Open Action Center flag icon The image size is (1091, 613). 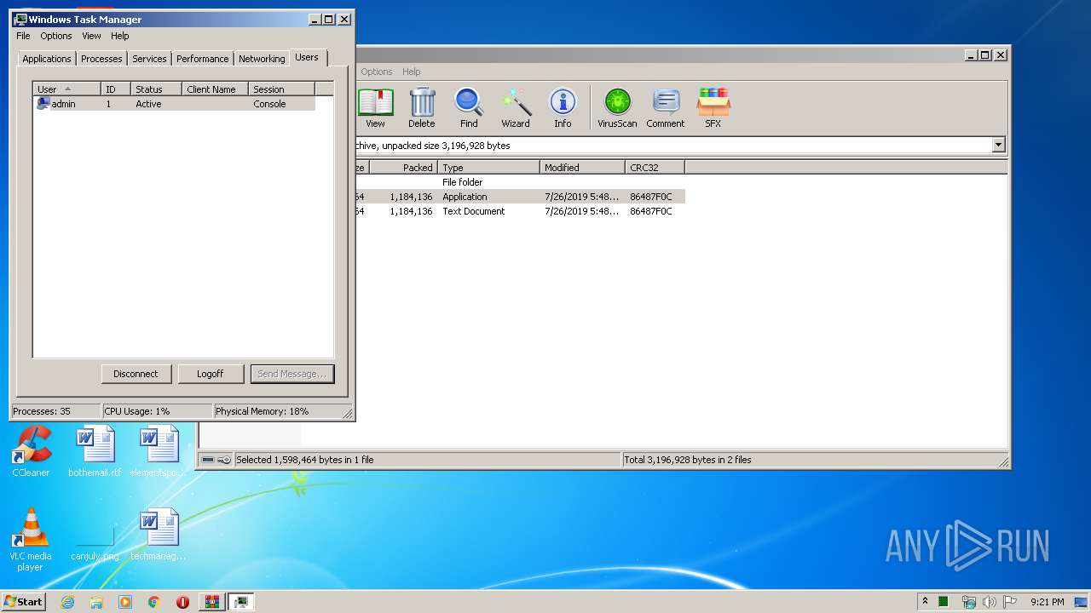[x=1010, y=602]
